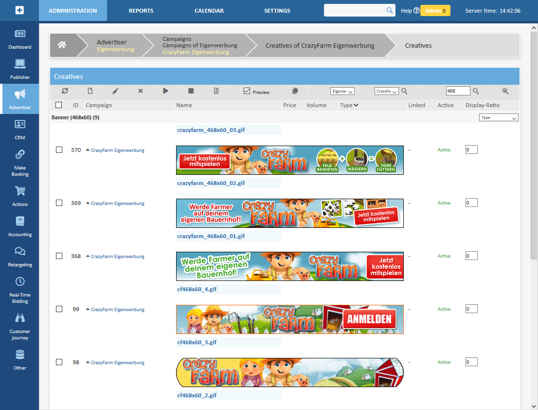The width and height of the screenshot is (538, 410).
Task: Activate selected creatives with play icon
Action: (x=166, y=91)
